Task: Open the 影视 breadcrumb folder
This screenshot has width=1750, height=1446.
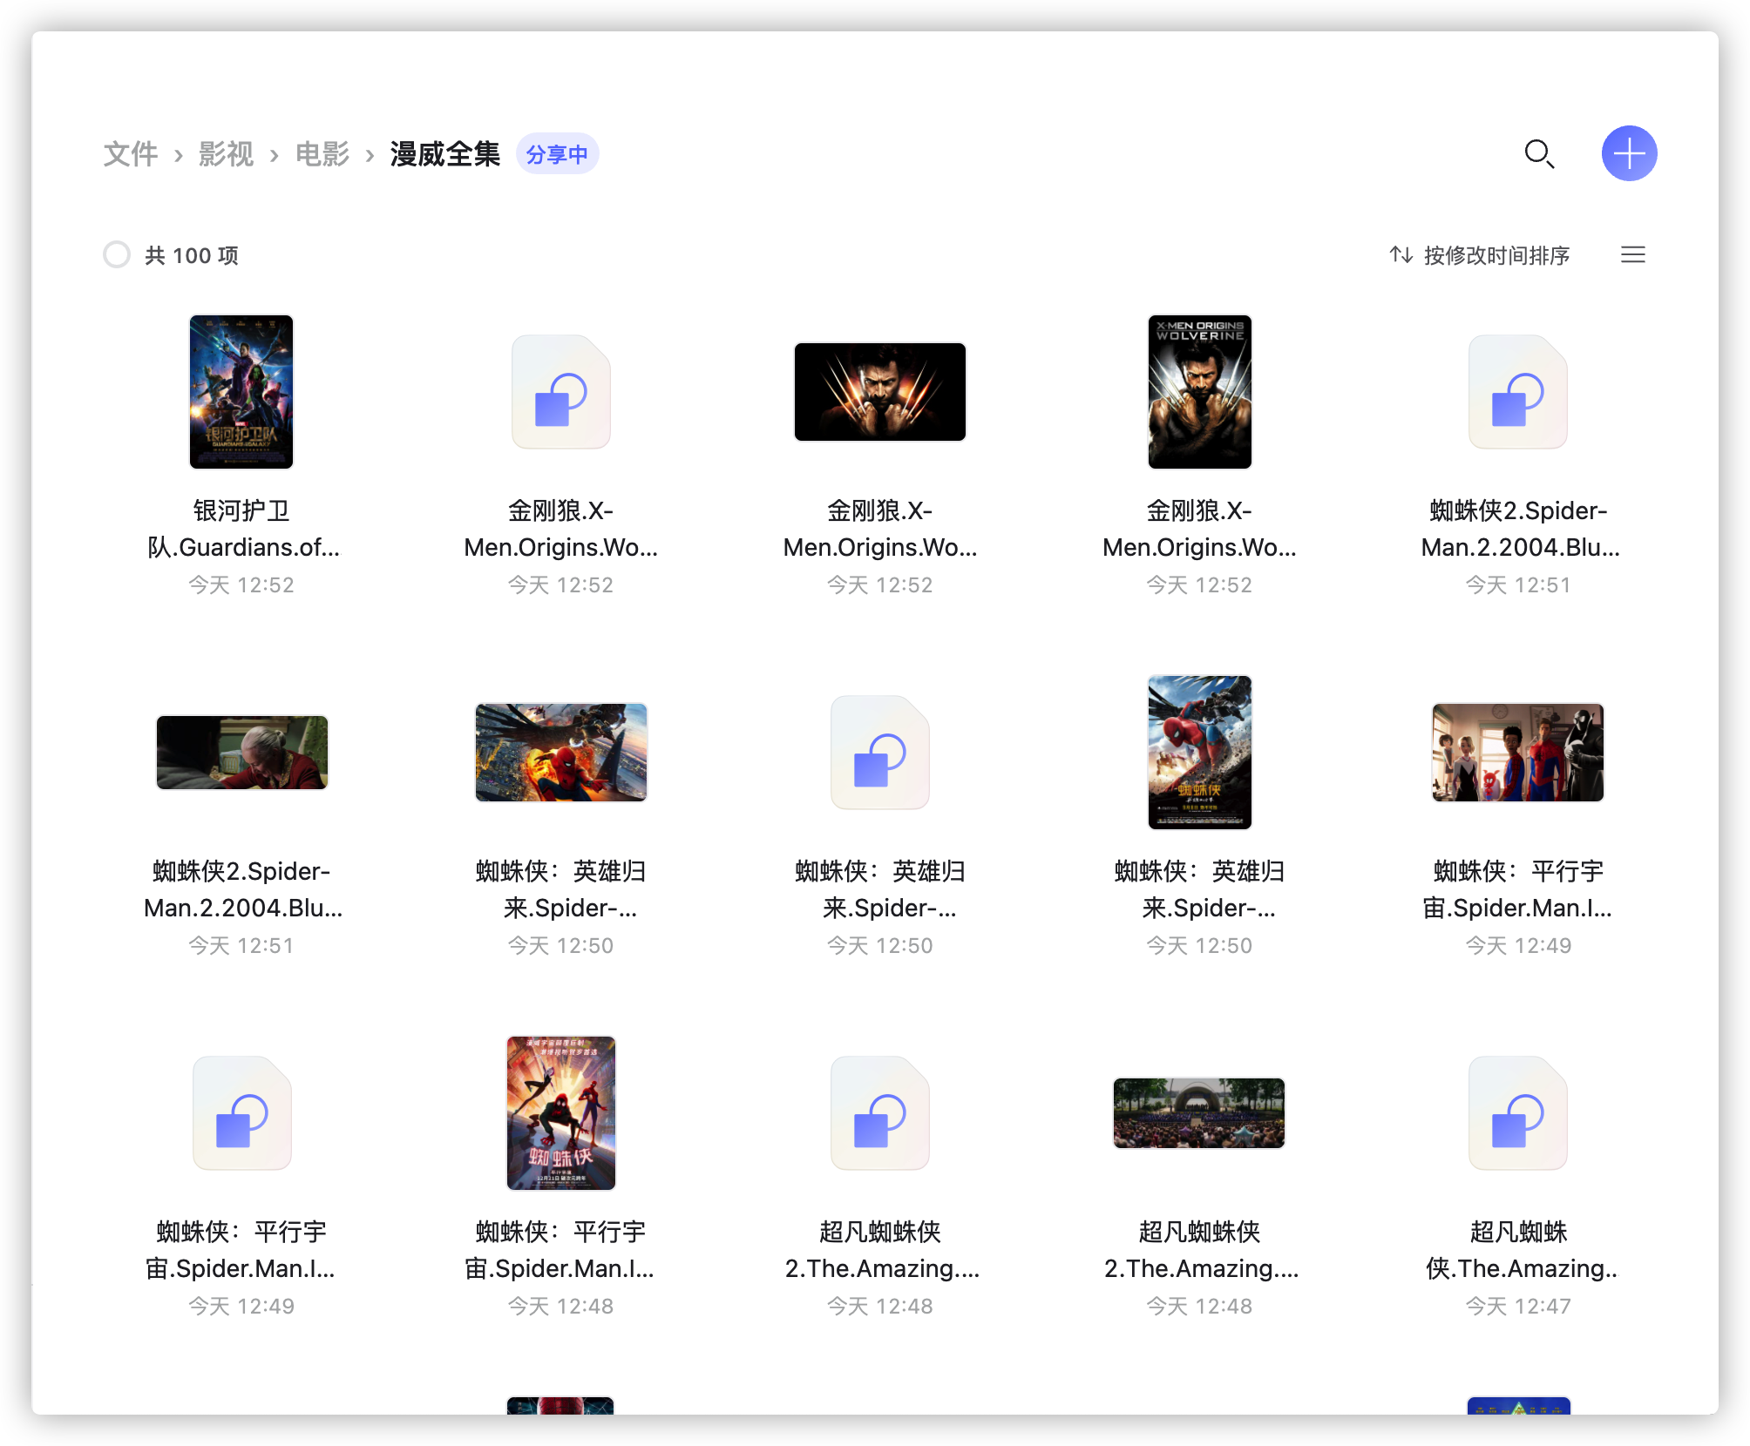Action: 226,154
